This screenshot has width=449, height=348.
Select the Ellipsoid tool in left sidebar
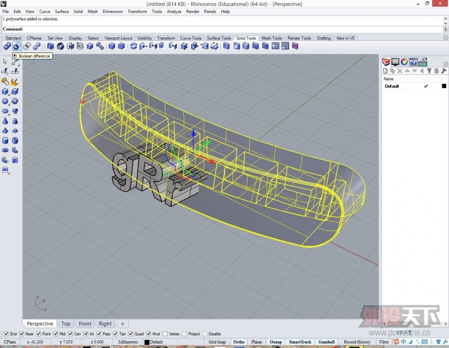click(x=5, y=111)
